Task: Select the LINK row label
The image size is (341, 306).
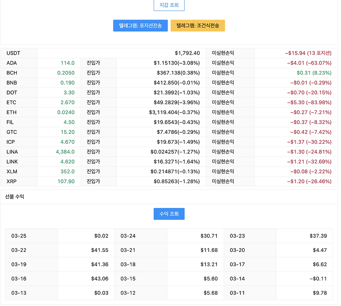Action: pos(12,162)
